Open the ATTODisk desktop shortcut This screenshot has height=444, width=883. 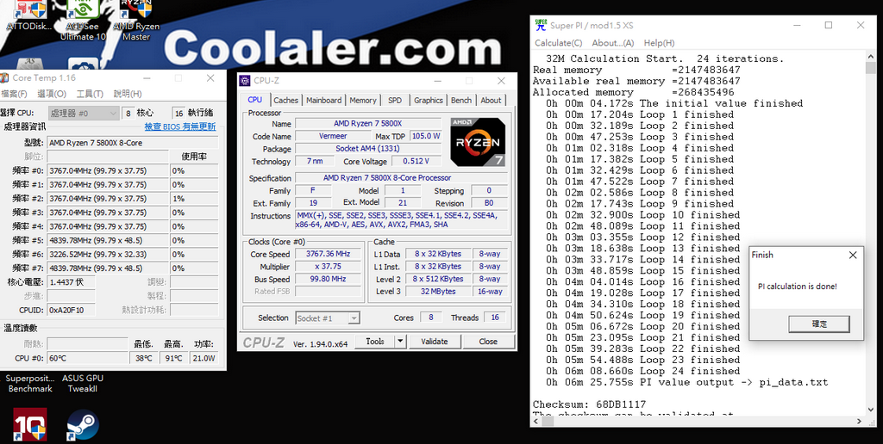point(28,14)
